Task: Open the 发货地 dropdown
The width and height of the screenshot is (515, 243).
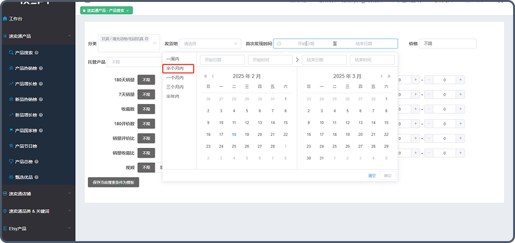Action: [210, 43]
